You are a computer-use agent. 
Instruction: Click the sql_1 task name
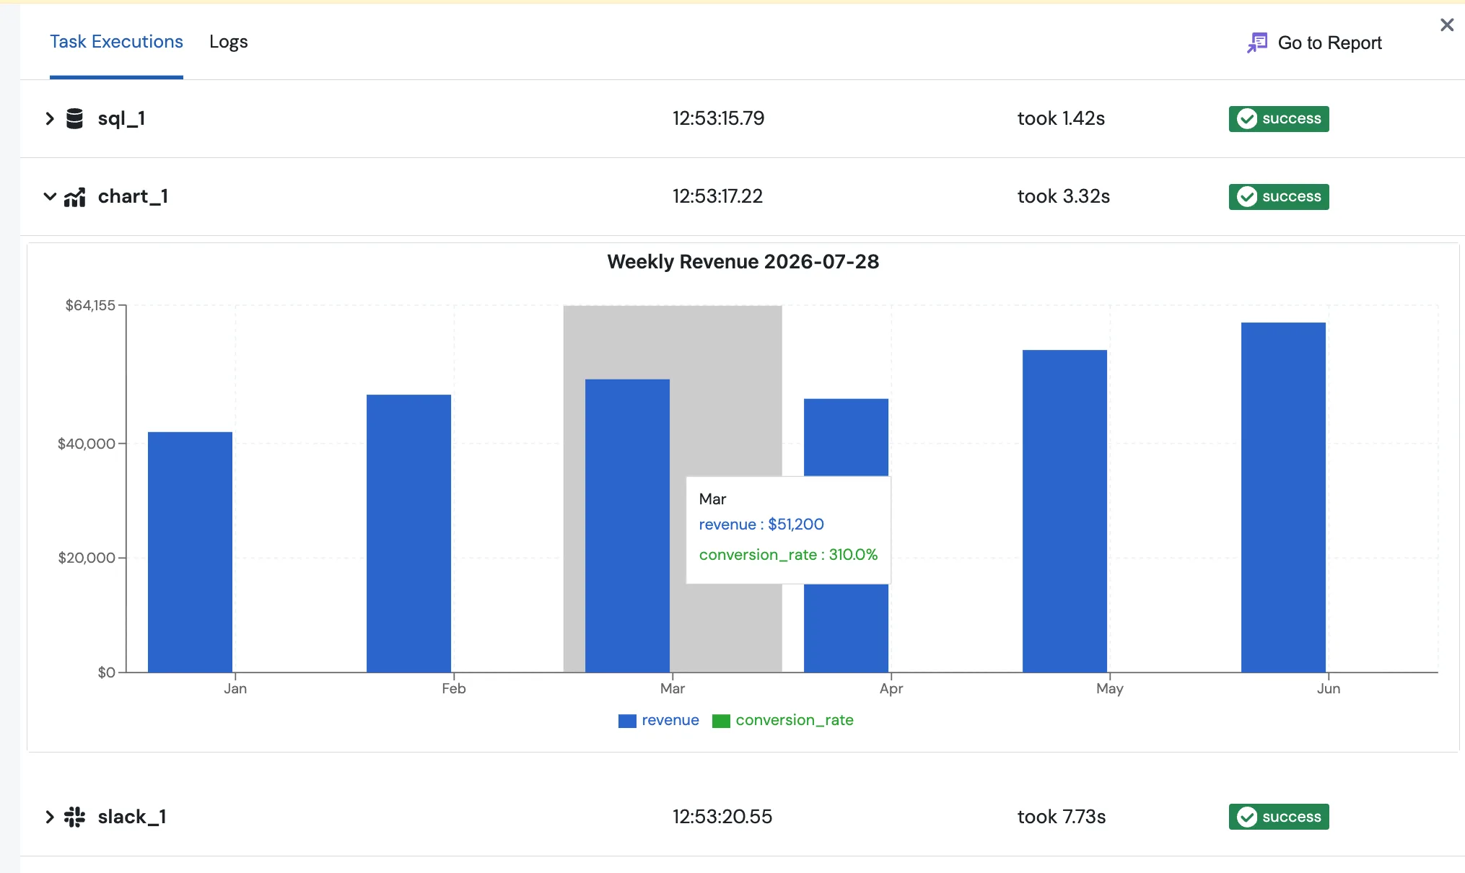pos(121,118)
